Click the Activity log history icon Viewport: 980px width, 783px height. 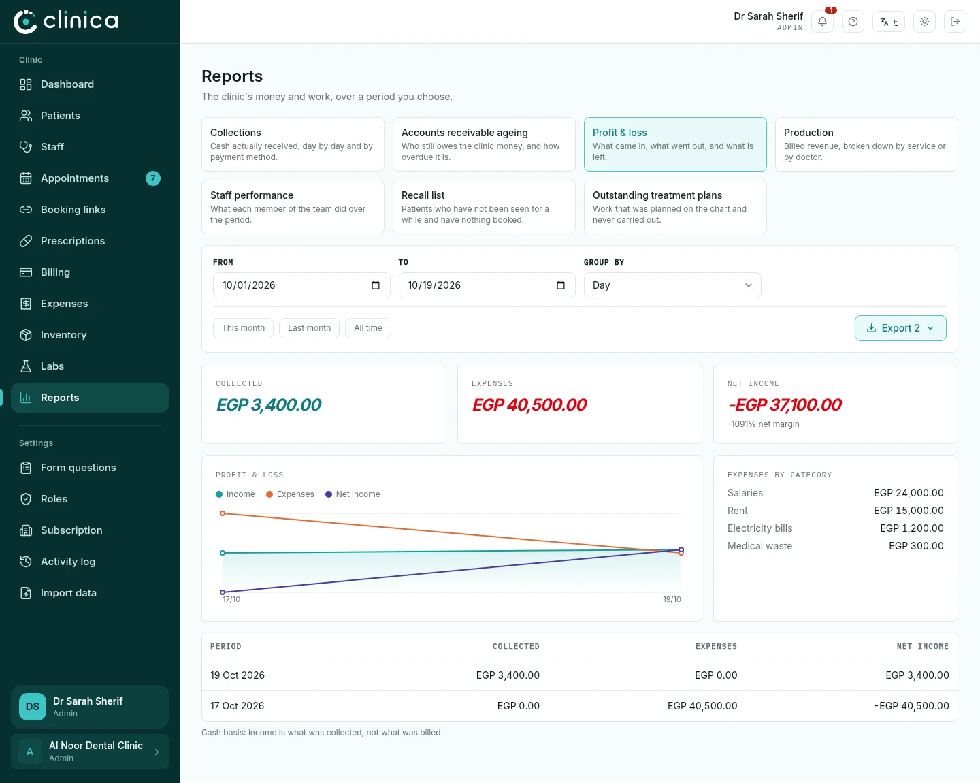26,562
